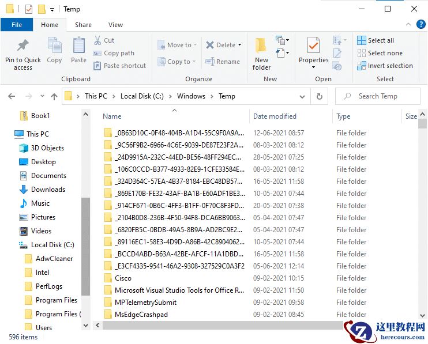Open Desktop in navigation pane

point(37,162)
